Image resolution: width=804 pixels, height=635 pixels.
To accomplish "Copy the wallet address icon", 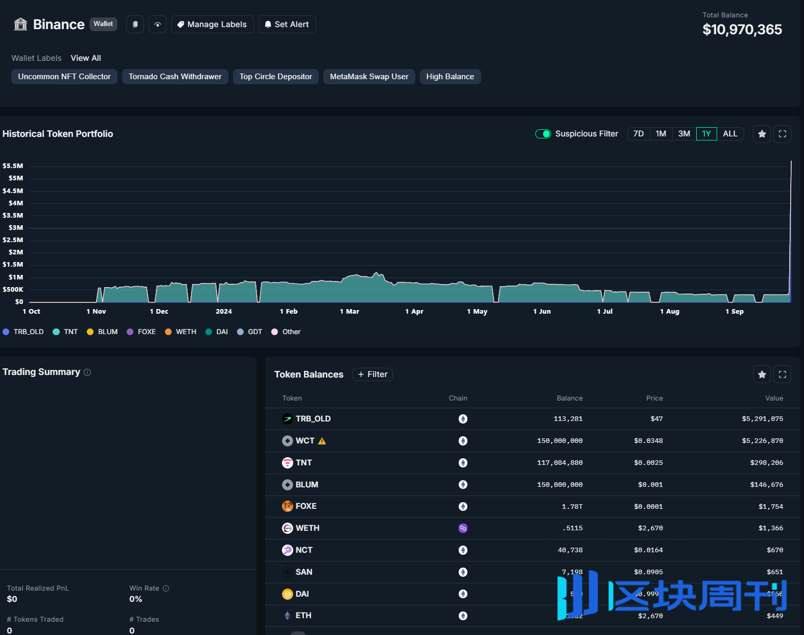I will pos(135,24).
